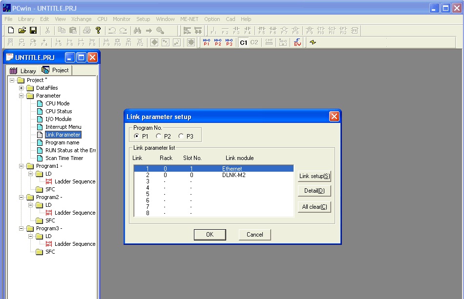Click the All clear(C) button
The width and height of the screenshot is (464, 299).
[314, 207]
